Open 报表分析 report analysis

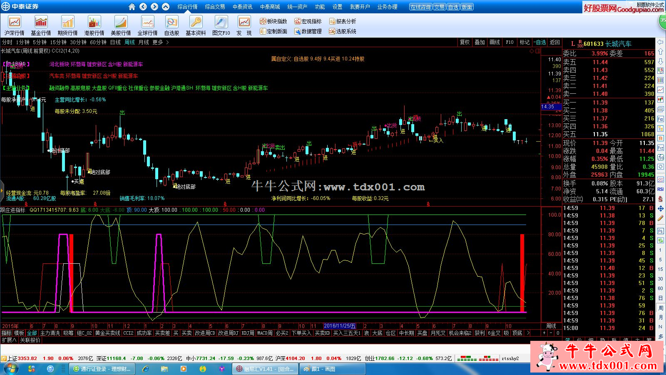[x=343, y=21]
